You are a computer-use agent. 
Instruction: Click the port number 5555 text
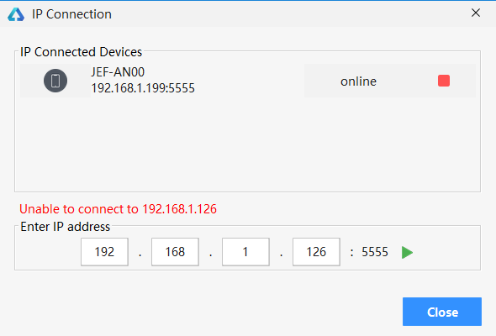[x=375, y=252]
